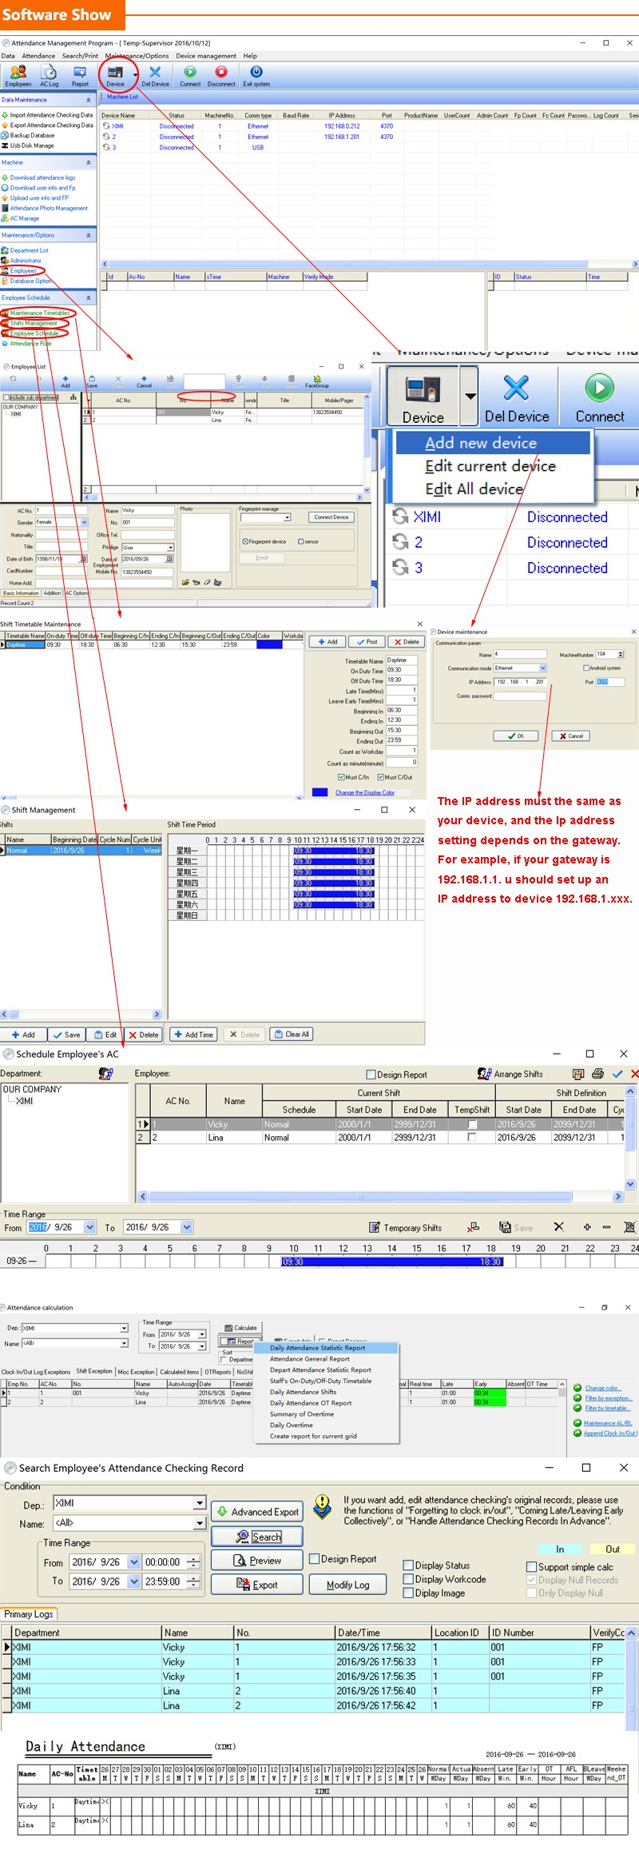Image resolution: width=639 pixels, height=1858 pixels.
Task: Click the Exit system power icon
Action: [x=256, y=72]
